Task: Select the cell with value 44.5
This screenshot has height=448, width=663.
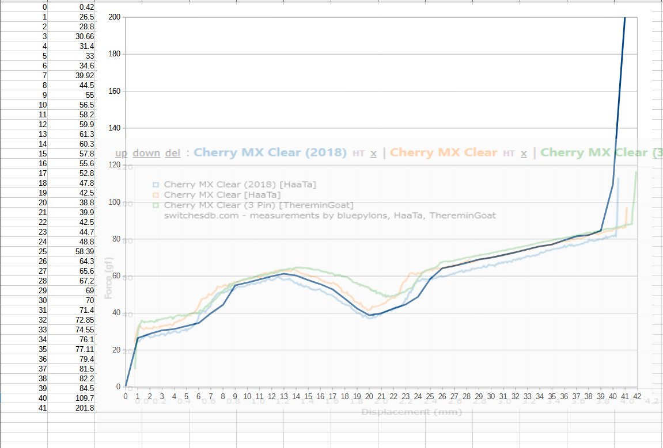Action: click(71, 85)
